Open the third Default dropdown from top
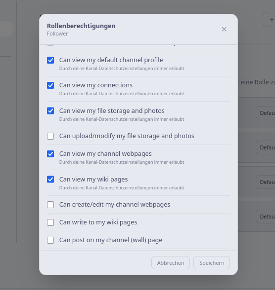The width and height of the screenshot is (275, 290). pos(266,182)
